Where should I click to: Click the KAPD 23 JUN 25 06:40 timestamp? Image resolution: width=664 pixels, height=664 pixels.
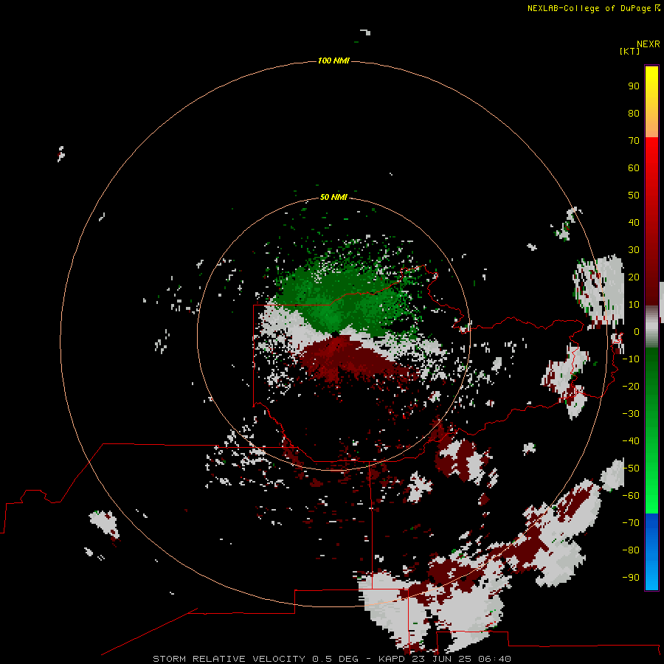[445, 659]
